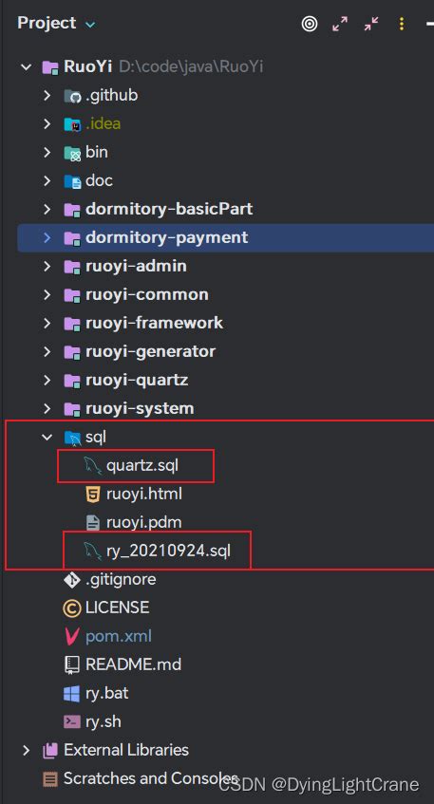Click the HTML5 icon of ruoyi.html
434x804 pixels.
click(x=93, y=495)
